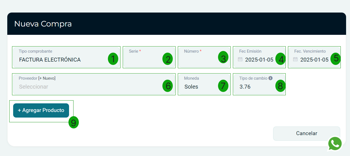Click the green badge numbered 6
Image resolution: width=350 pixels, height=156 pixels.
pos(168,86)
